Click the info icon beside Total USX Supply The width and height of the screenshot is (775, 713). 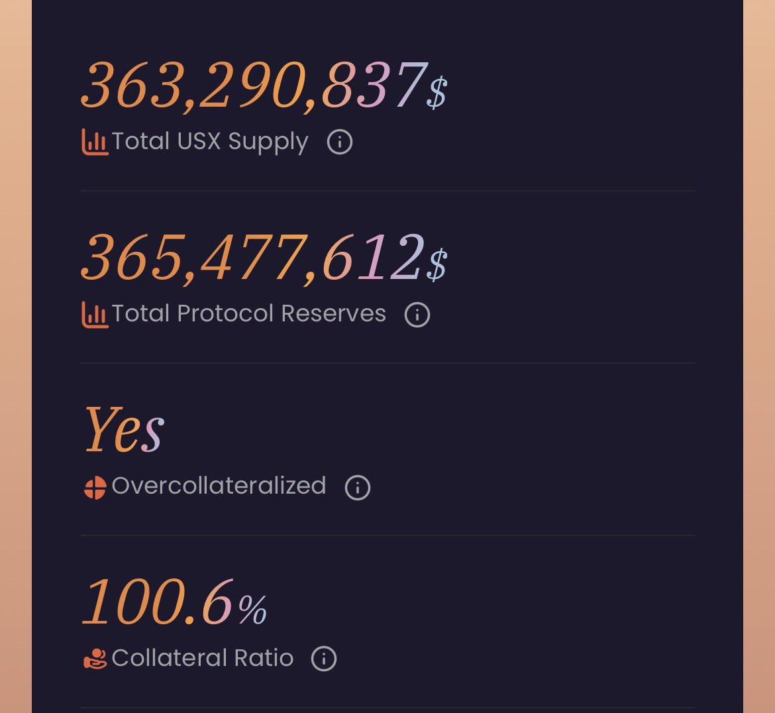point(340,142)
